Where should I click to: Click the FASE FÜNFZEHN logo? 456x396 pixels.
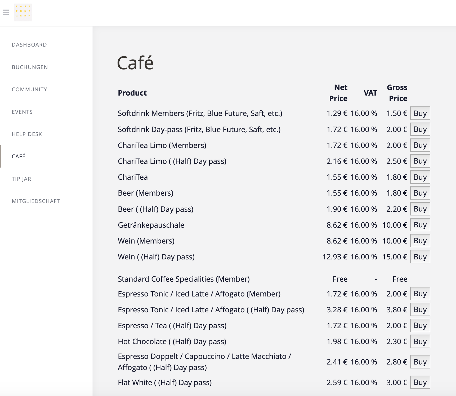tap(23, 12)
